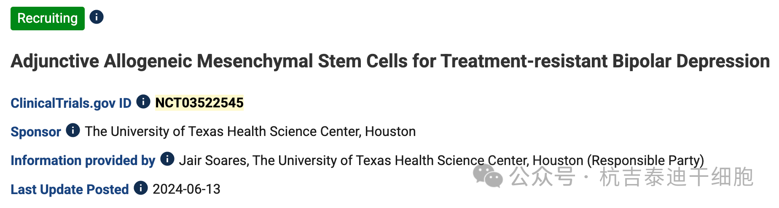The width and height of the screenshot is (779, 208).
Task: Open info icon next to ClinicalTrials.gov ID
Action: 143,101
